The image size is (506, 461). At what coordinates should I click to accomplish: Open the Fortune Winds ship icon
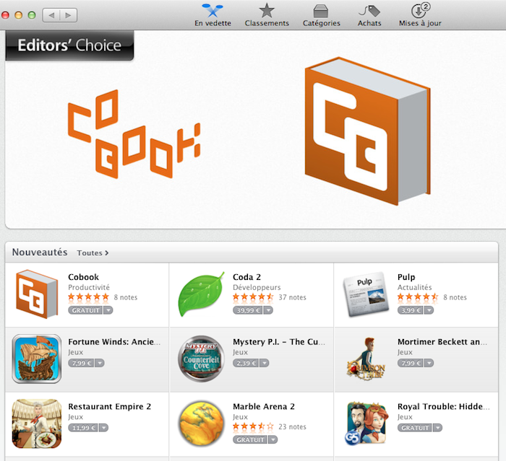[36, 359]
